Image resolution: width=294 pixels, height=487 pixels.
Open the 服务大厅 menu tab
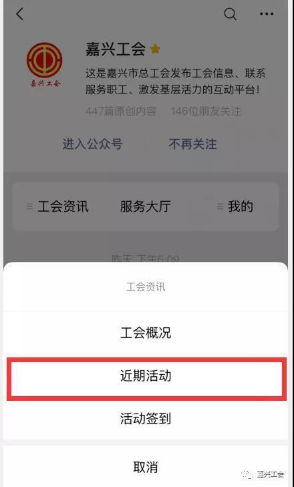pyautogui.click(x=146, y=206)
